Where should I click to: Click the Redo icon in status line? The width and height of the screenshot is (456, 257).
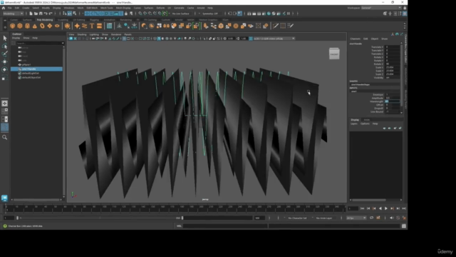[x=51, y=14]
